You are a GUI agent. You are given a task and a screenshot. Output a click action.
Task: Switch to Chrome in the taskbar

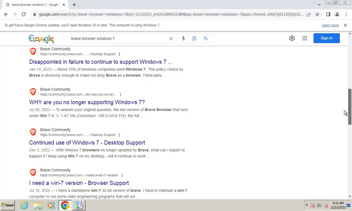pos(65,205)
